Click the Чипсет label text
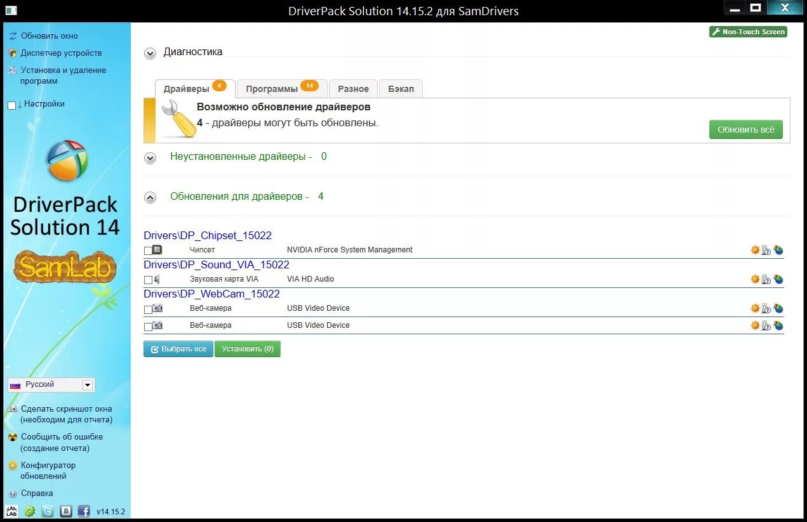 [203, 250]
